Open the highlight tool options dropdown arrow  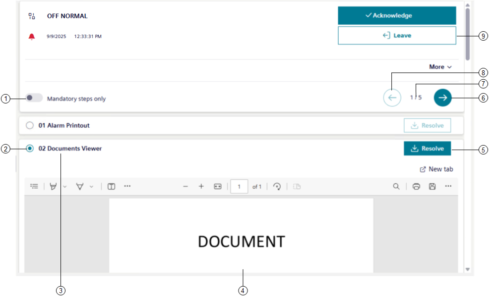(64, 187)
